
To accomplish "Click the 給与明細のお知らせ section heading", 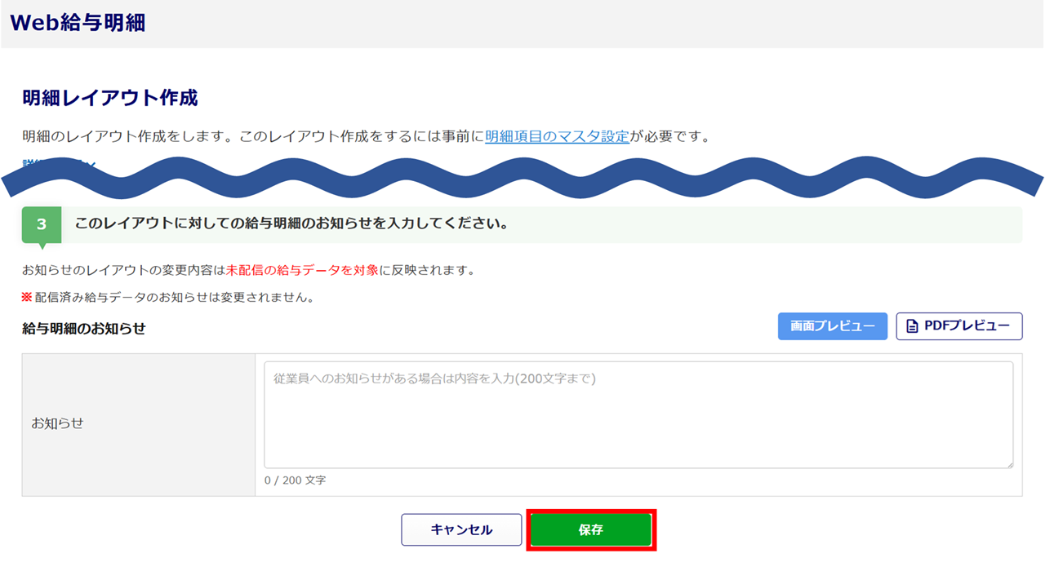I will tap(84, 329).
